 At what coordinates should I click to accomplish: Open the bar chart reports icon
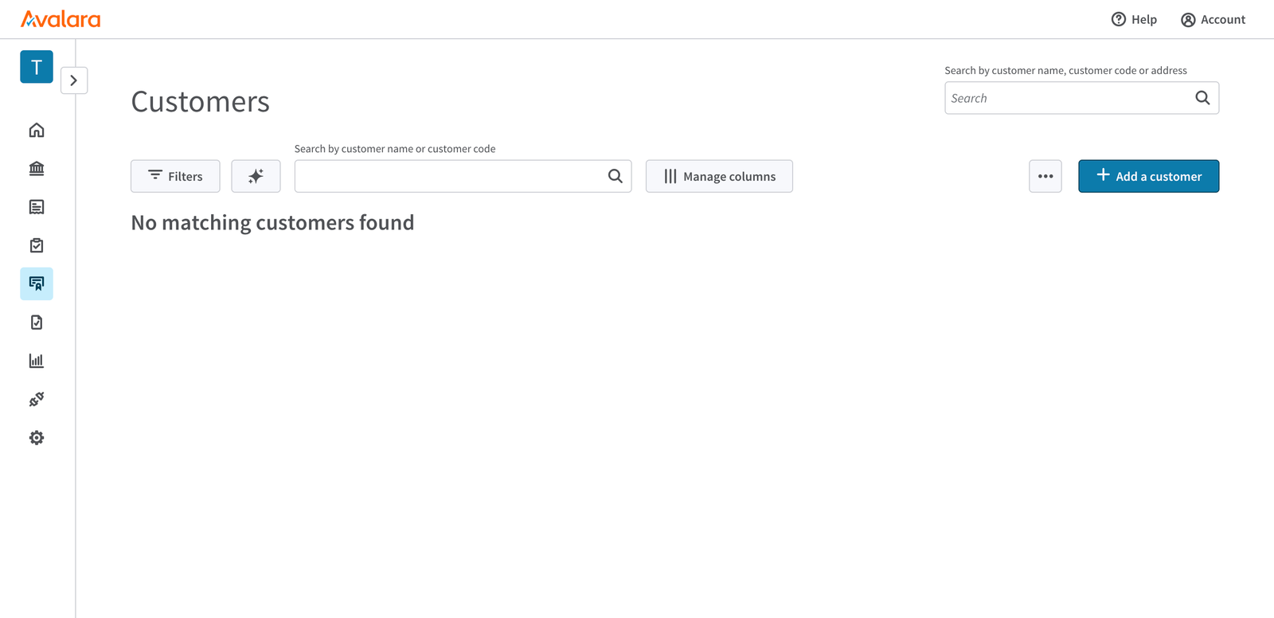point(37,361)
